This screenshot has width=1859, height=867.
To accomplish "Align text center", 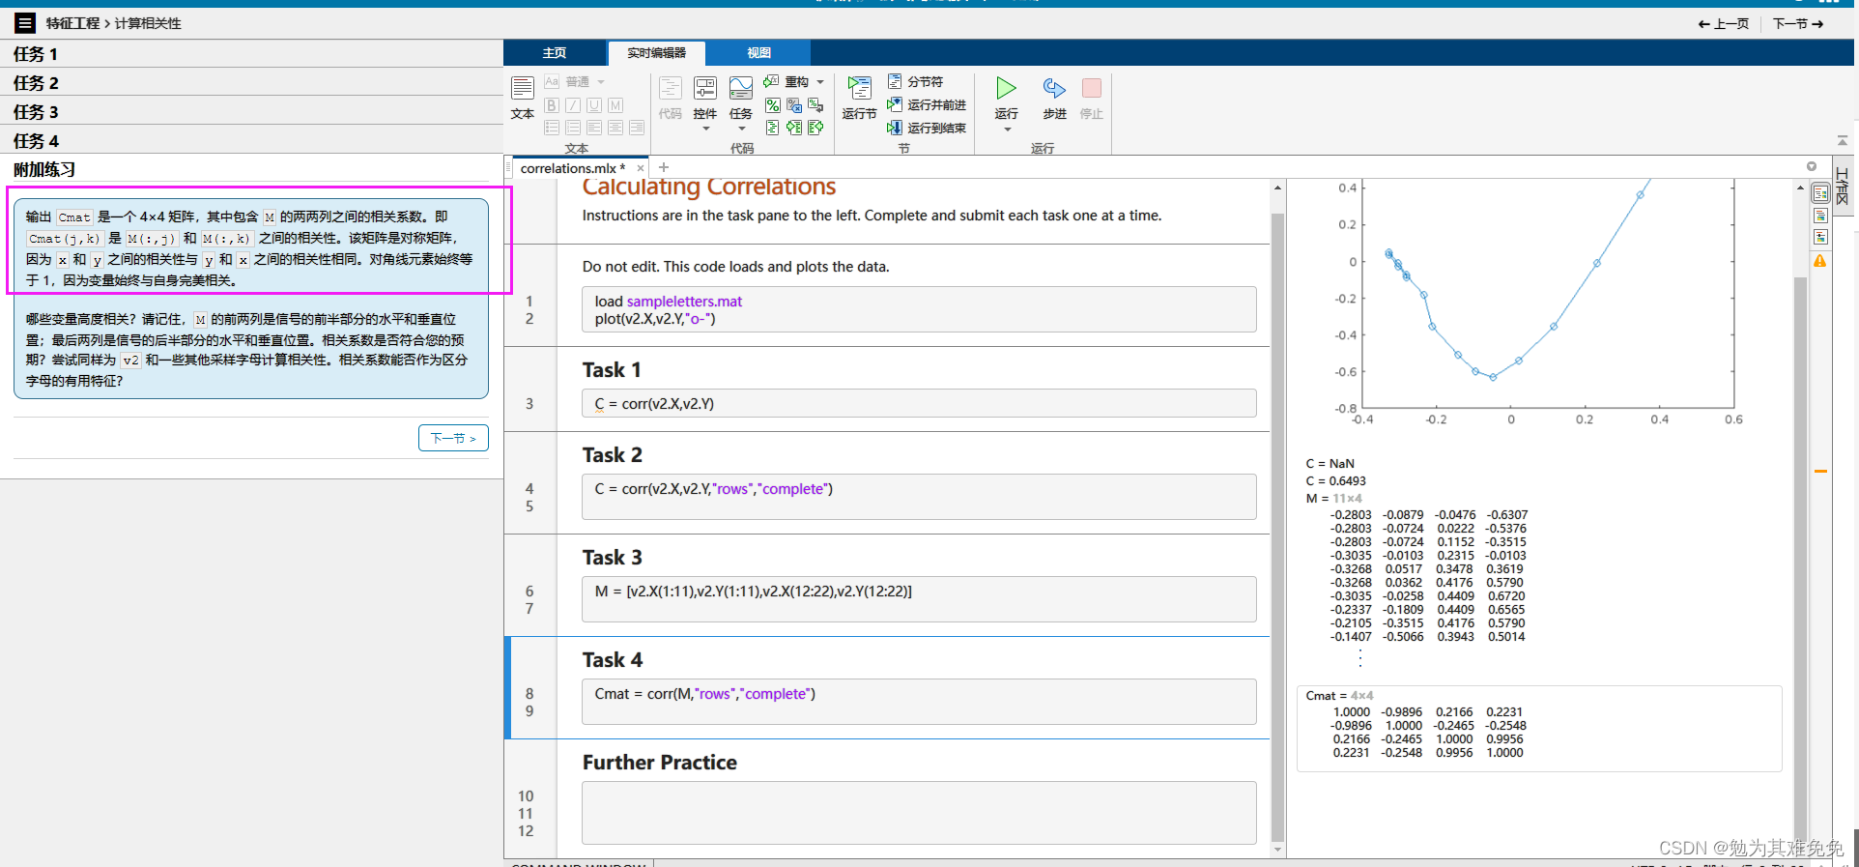I will 615,128.
